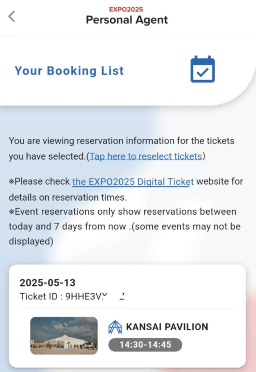Viewport: 256px width, 372px height.
Task: Click the 'You are viewing reservation information' text
Action: point(121,141)
